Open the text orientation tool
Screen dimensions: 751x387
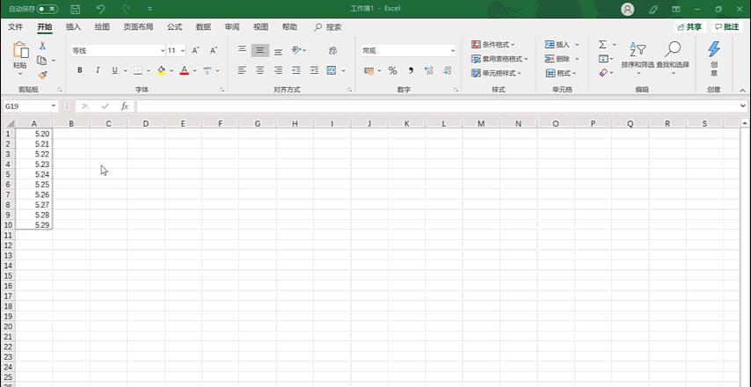(x=299, y=50)
